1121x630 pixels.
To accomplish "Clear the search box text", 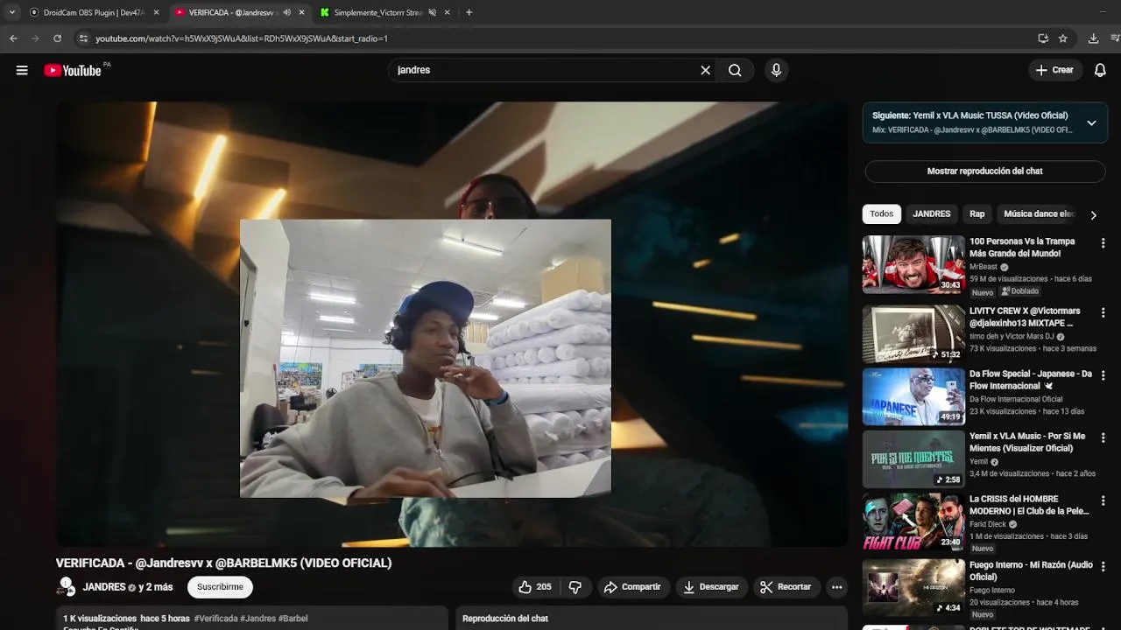I will pyautogui.click(x=705, y=70).
